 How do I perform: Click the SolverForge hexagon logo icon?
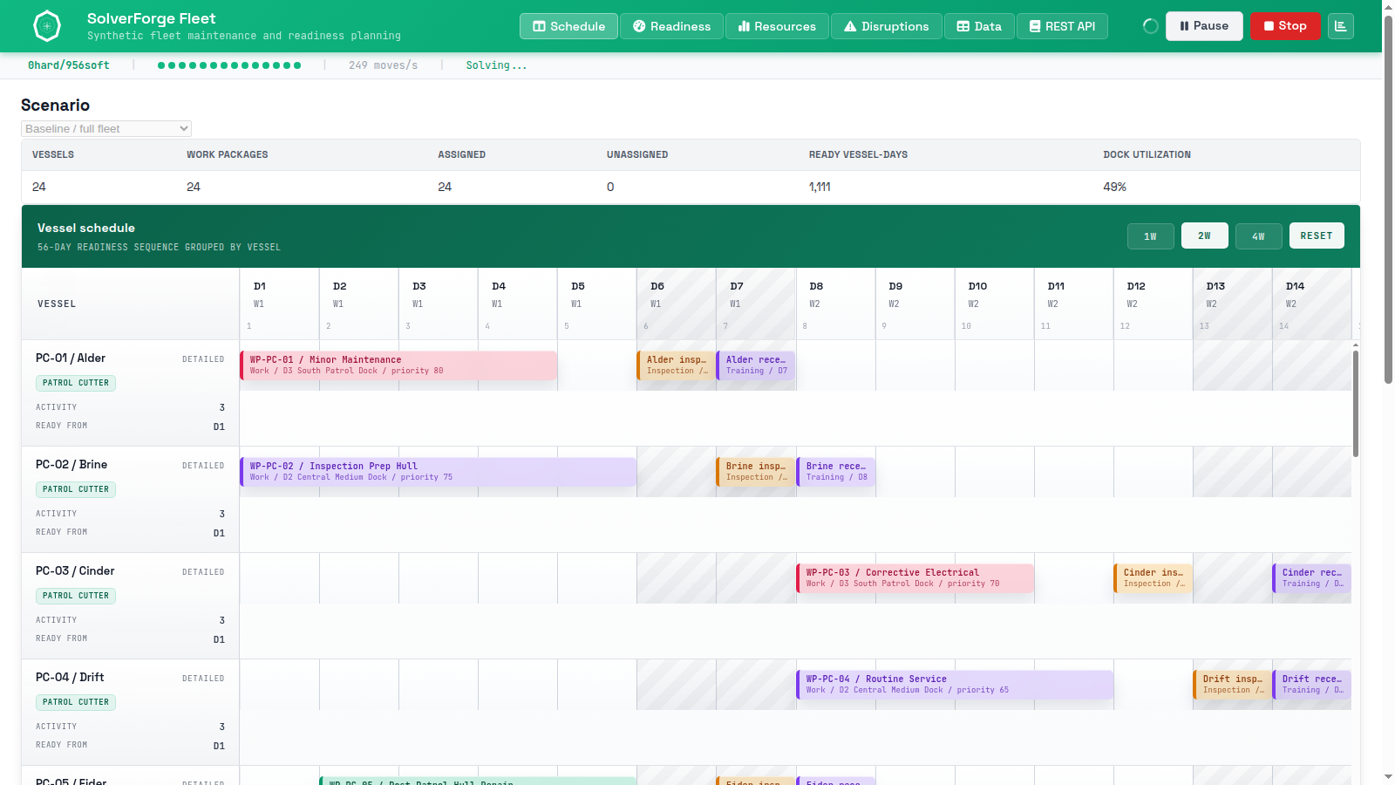(x=47, y=26)
